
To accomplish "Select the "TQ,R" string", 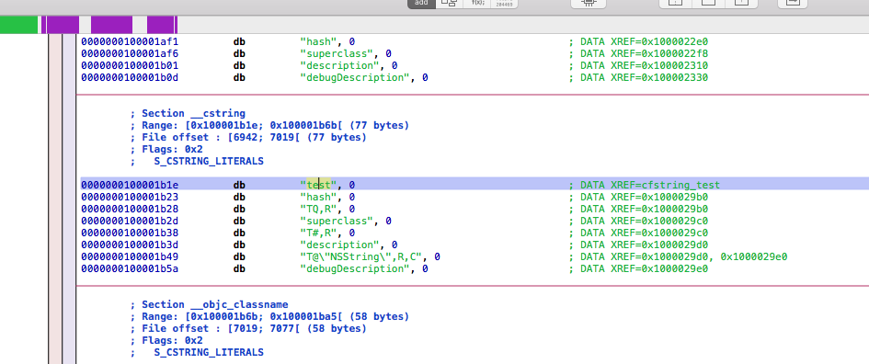I will (x=319, y=209).
